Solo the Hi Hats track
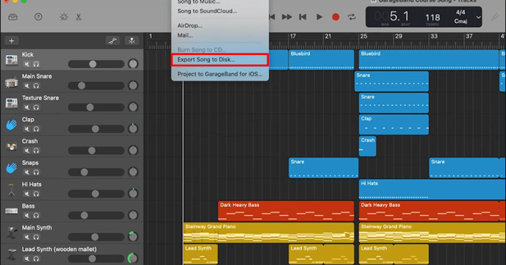506x265 pixels. click(x=36, y=194)
